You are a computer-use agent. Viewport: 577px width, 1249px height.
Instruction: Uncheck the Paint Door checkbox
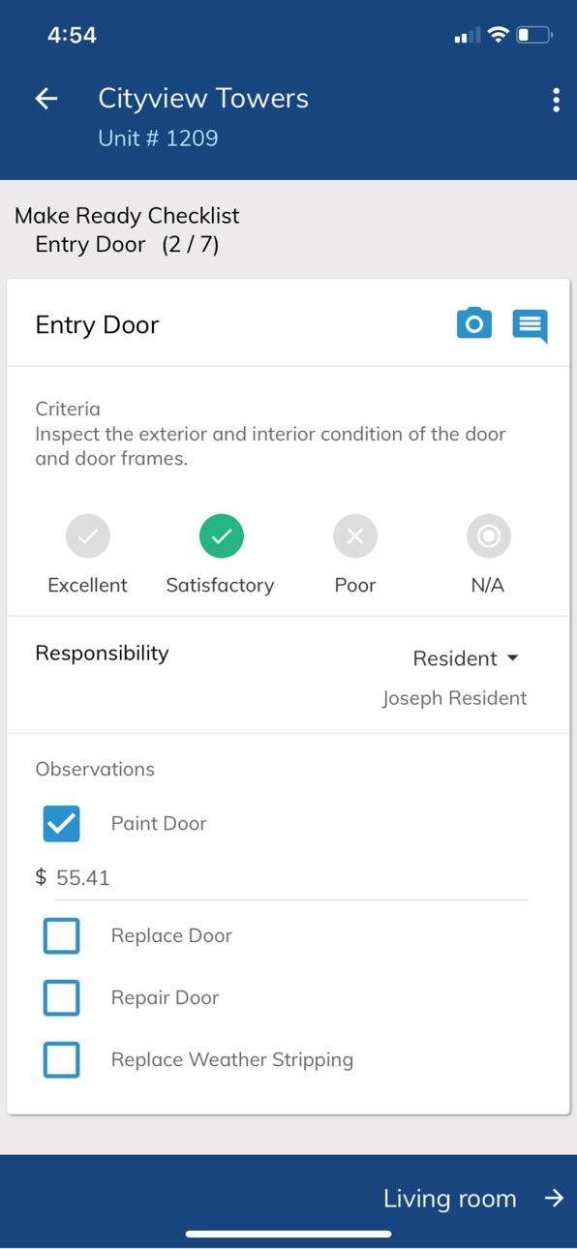point(62,824)
